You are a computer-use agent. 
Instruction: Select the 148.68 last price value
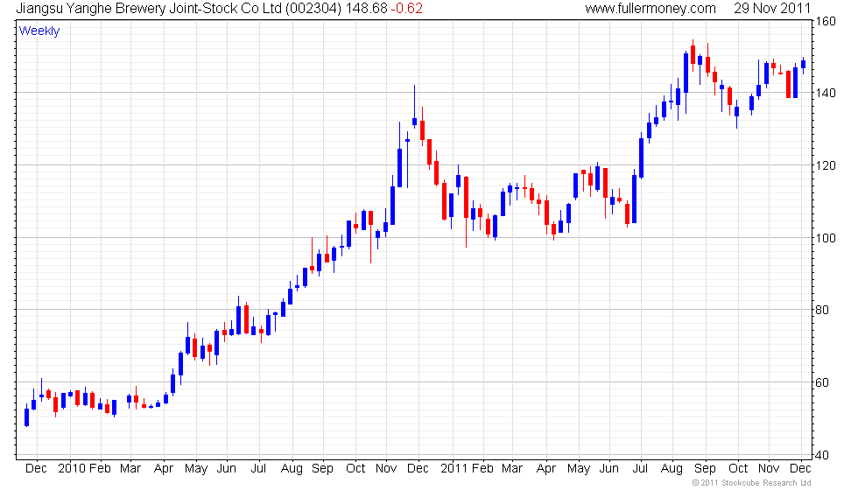[x=366, y=9]
